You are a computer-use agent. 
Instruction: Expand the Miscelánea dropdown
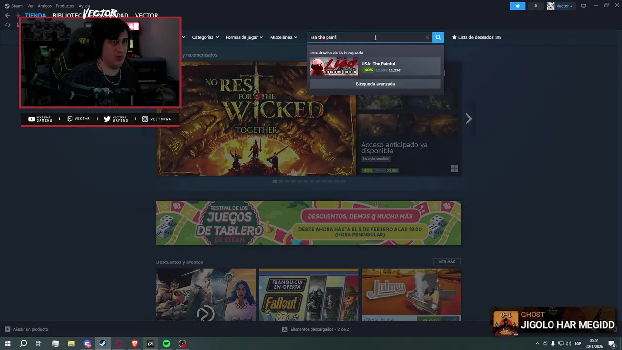point(284,37)
